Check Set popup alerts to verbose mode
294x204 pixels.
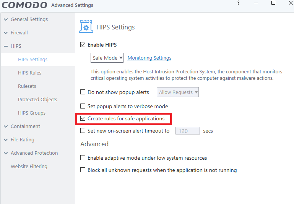(83, 106)
